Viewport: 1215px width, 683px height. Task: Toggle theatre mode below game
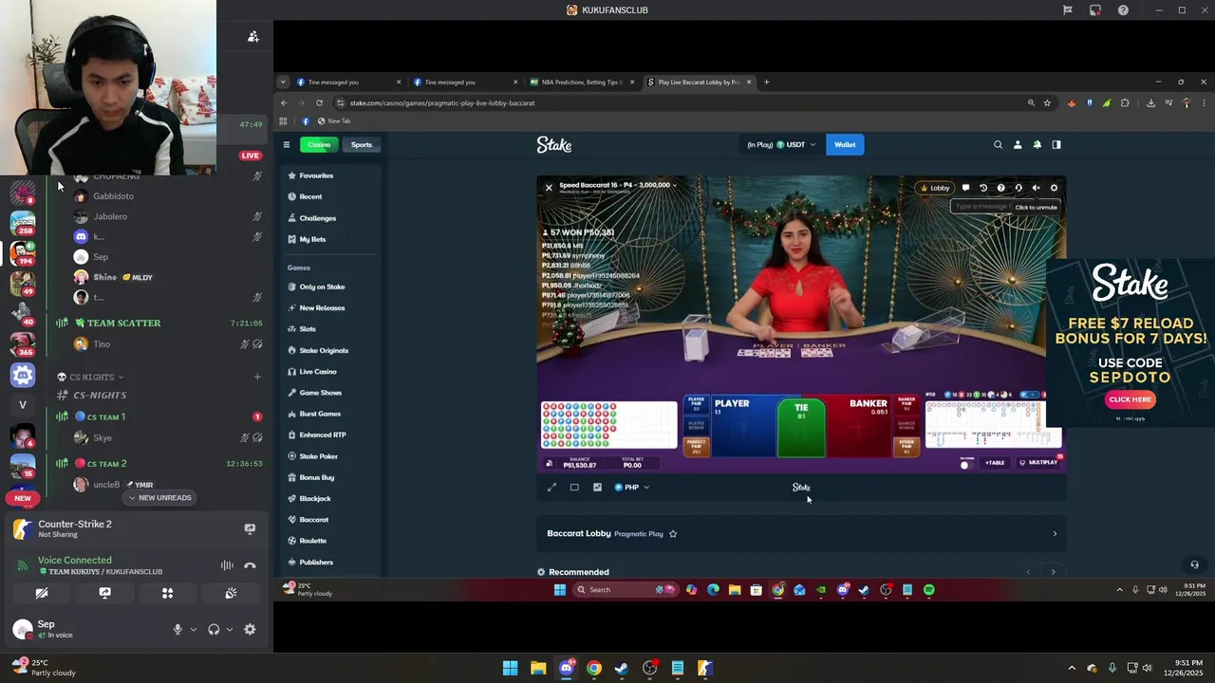pyautogui.click(x=574, y=488)
